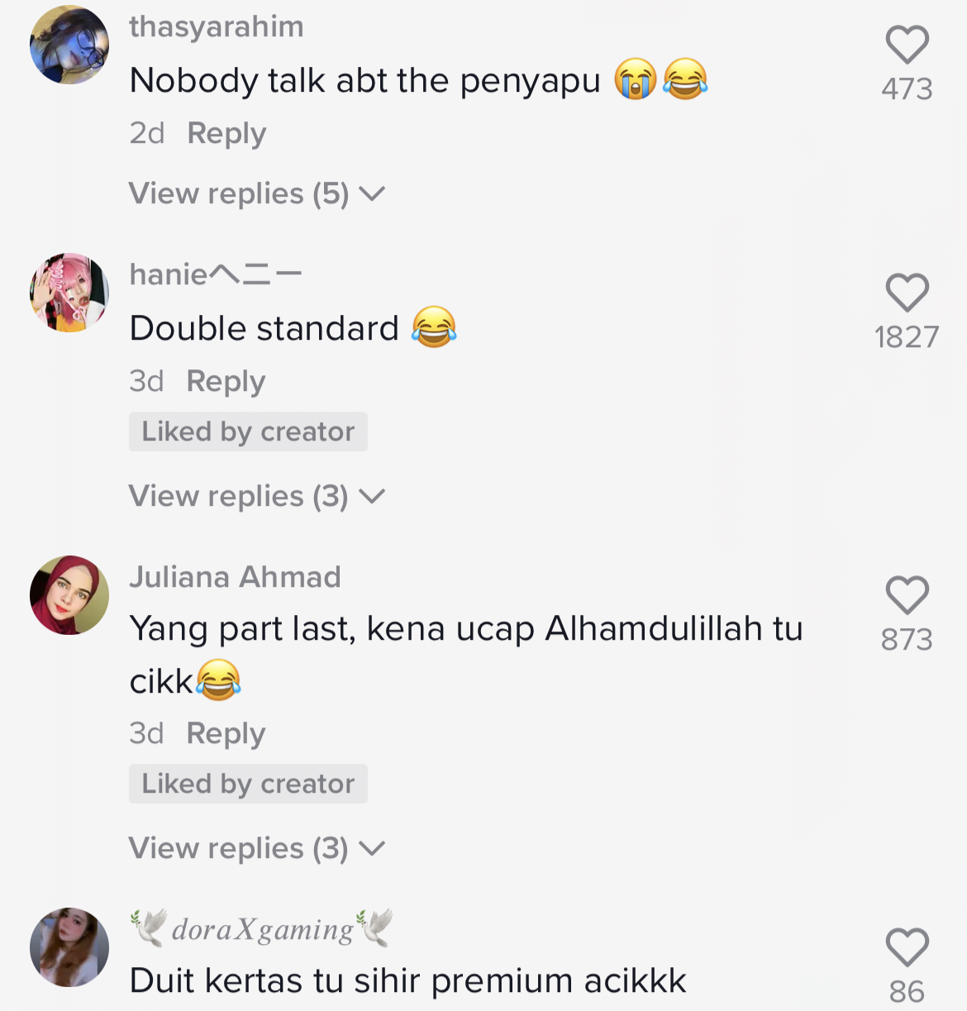Open Juliana Ahmad's avatar photo
The height and width of the screenshot is (1011, 967).
69,595
